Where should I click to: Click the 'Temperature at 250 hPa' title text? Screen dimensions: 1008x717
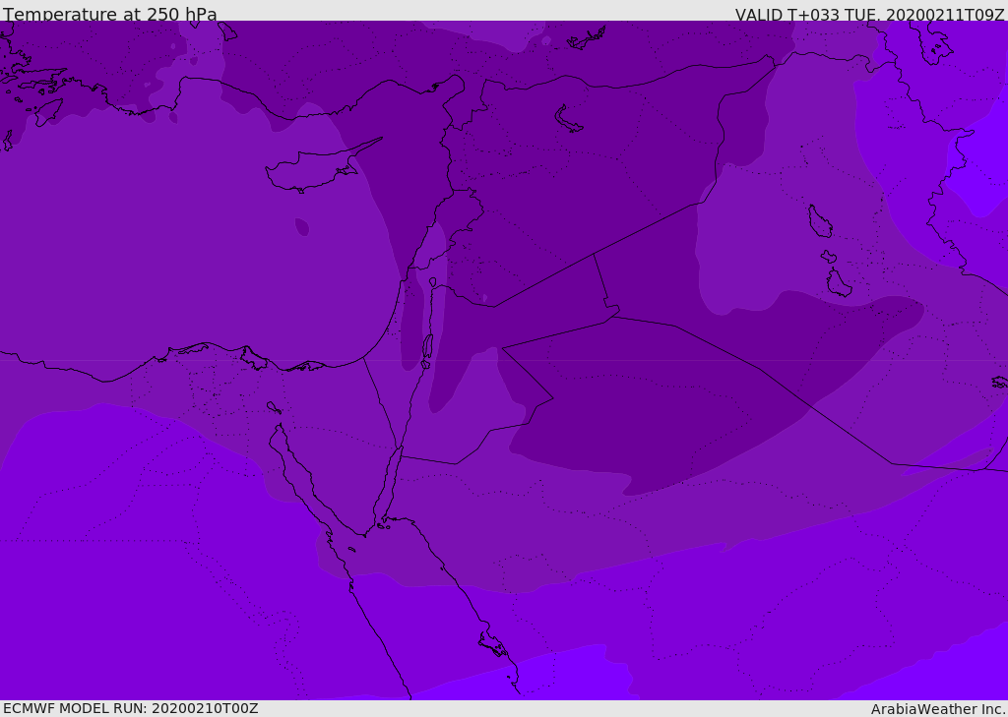[110, 14]
